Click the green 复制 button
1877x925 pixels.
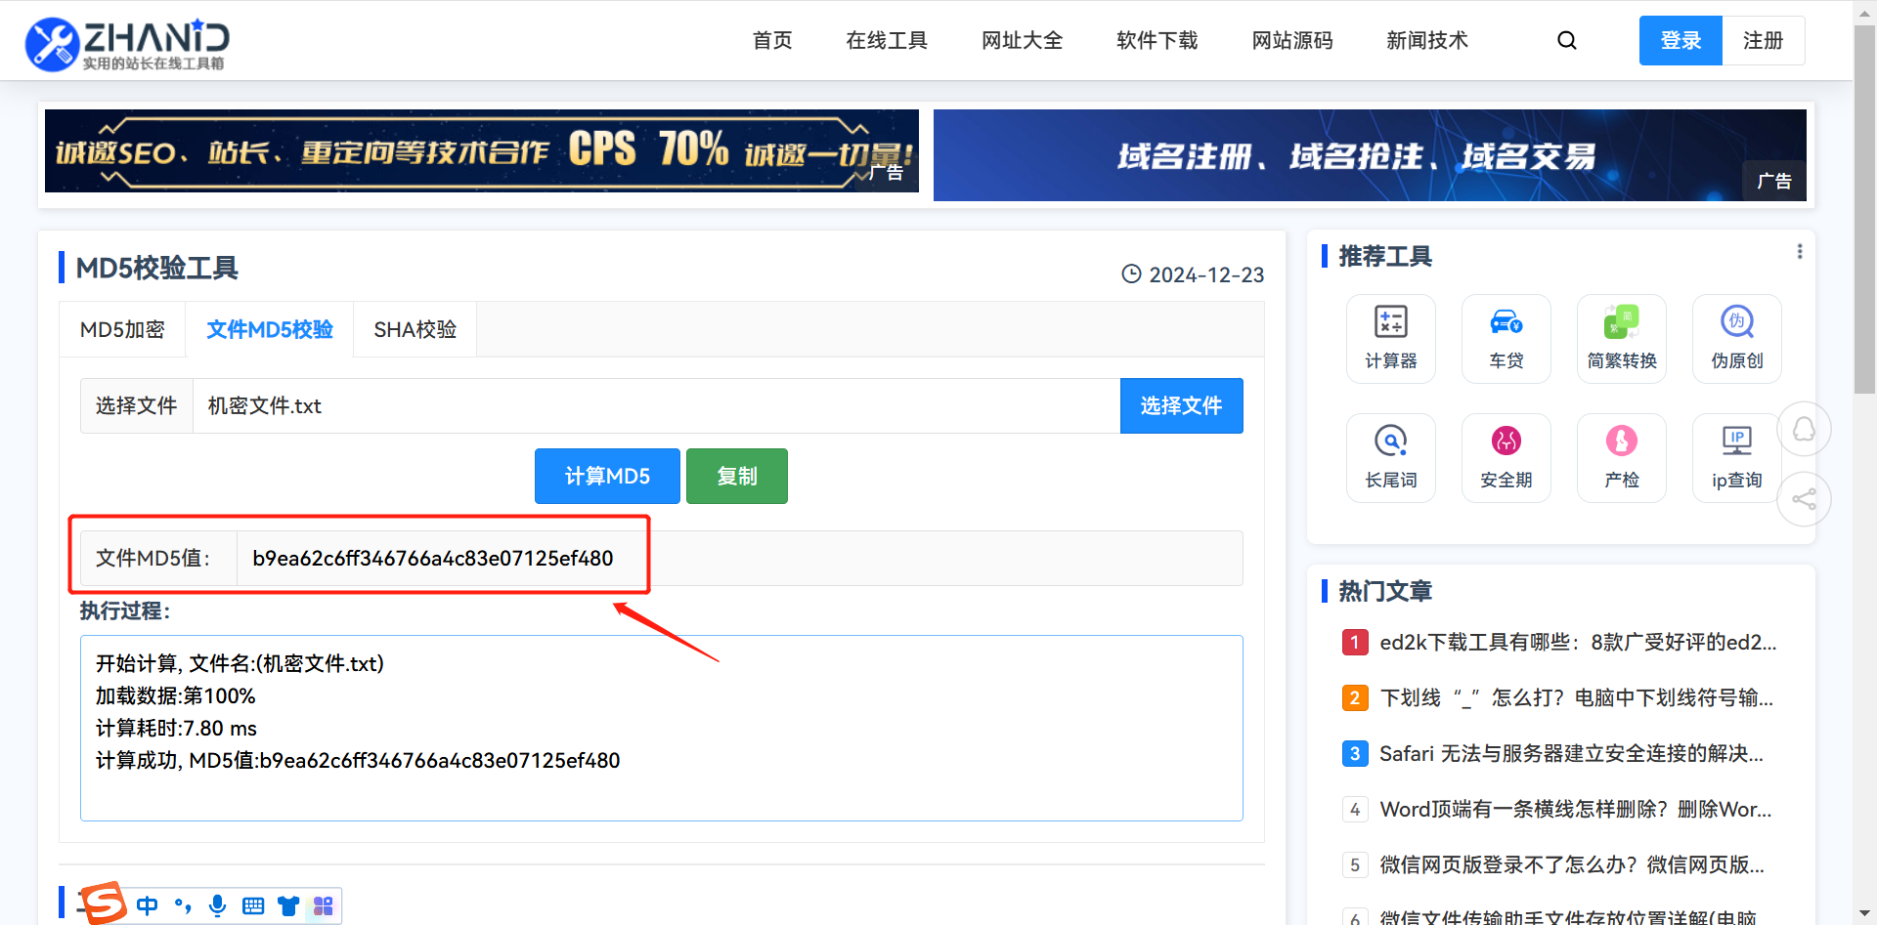[x=736, y=476]
